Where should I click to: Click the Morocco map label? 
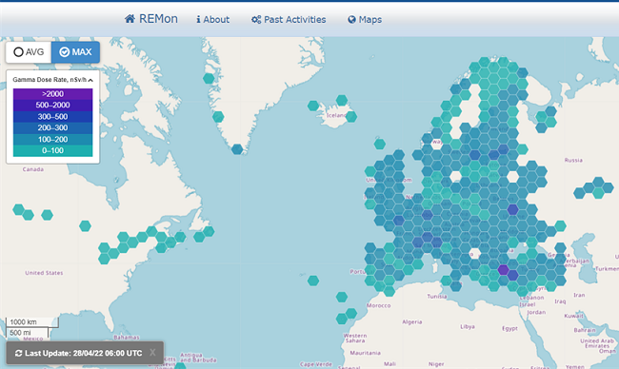click(x=379, y=305)
